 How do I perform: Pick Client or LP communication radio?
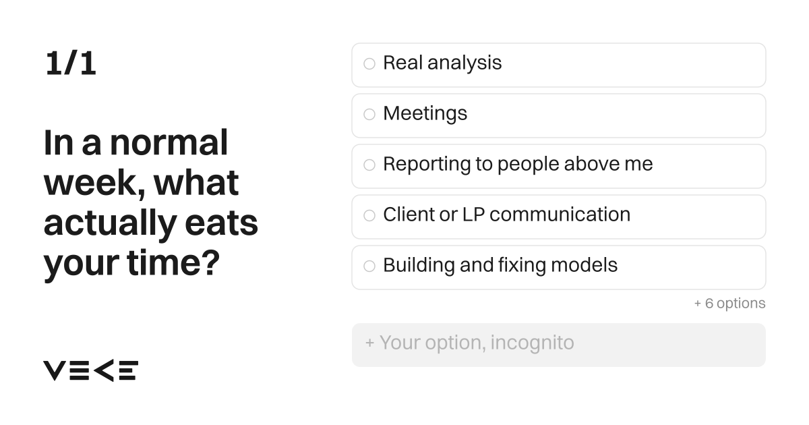(x=369, y=216)
